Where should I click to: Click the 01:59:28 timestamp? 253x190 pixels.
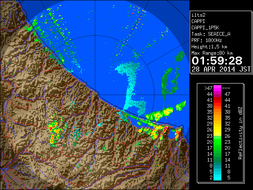[x=217, y=61]
